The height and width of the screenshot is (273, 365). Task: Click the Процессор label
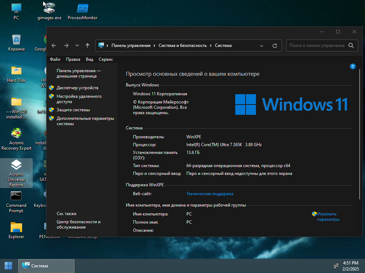(144, 145)
